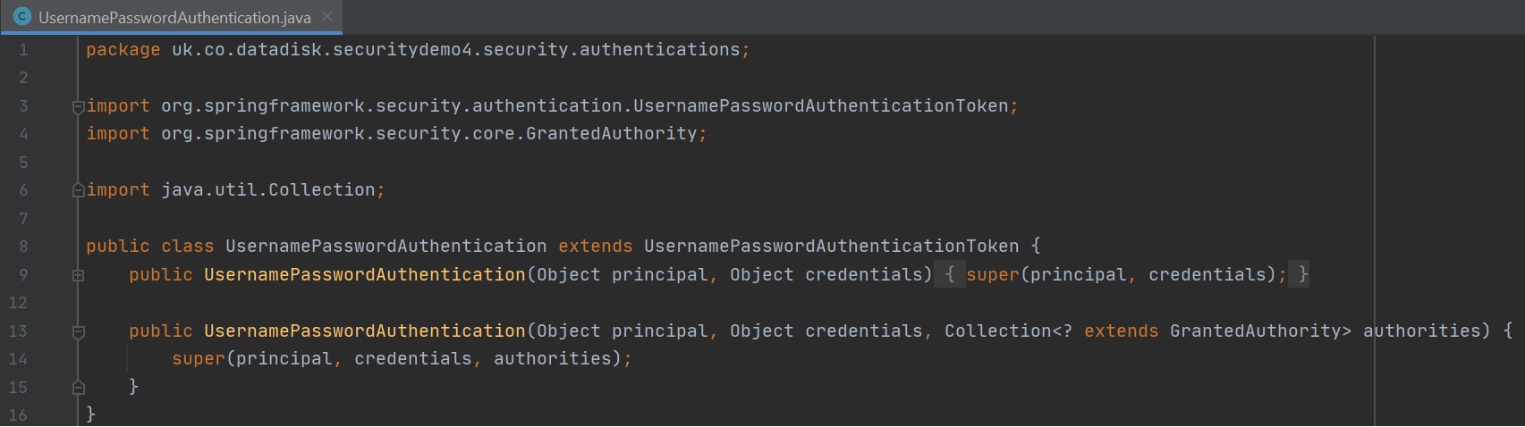Viewport: 1525px width, 427px height.
Task: Click the final closing brace on line 16
Action: point(90,414)
